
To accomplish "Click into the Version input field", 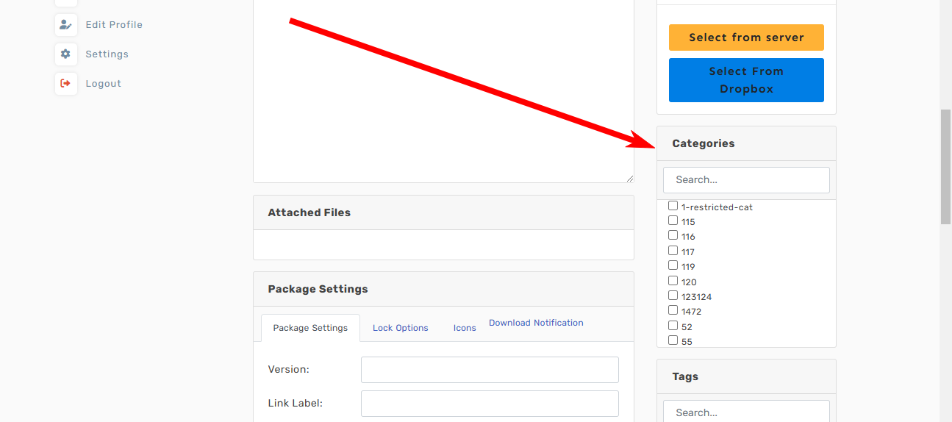I will coord(490,370).
